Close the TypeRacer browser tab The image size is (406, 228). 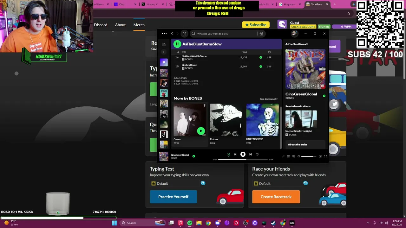(327, 4)
